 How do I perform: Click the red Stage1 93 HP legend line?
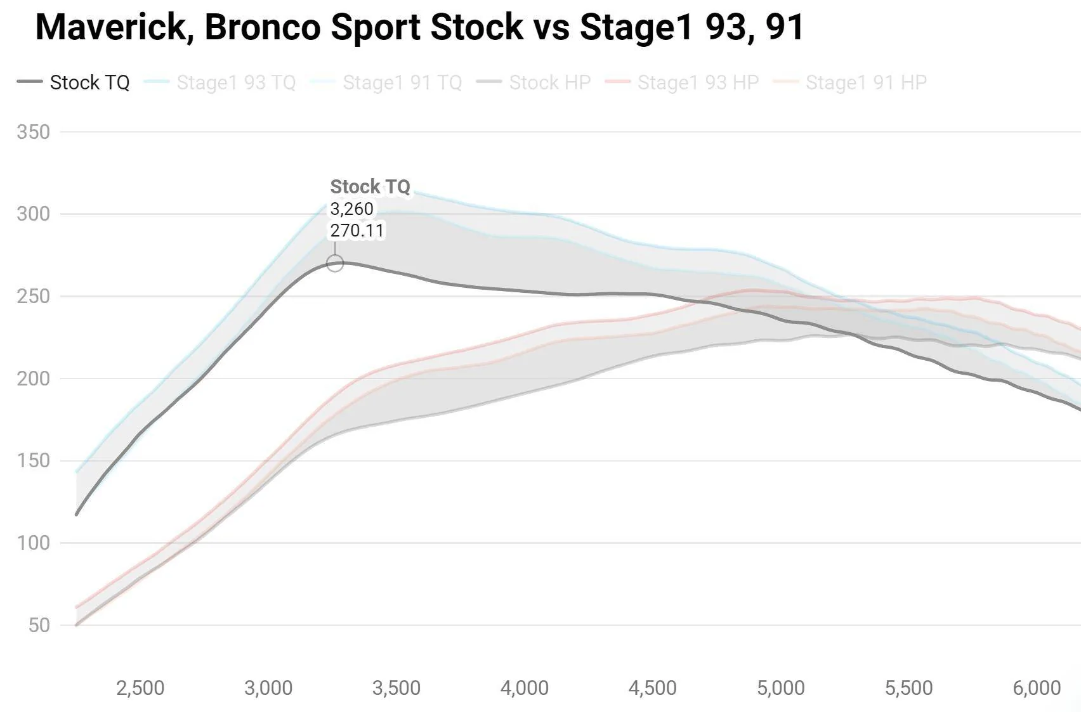617,82
